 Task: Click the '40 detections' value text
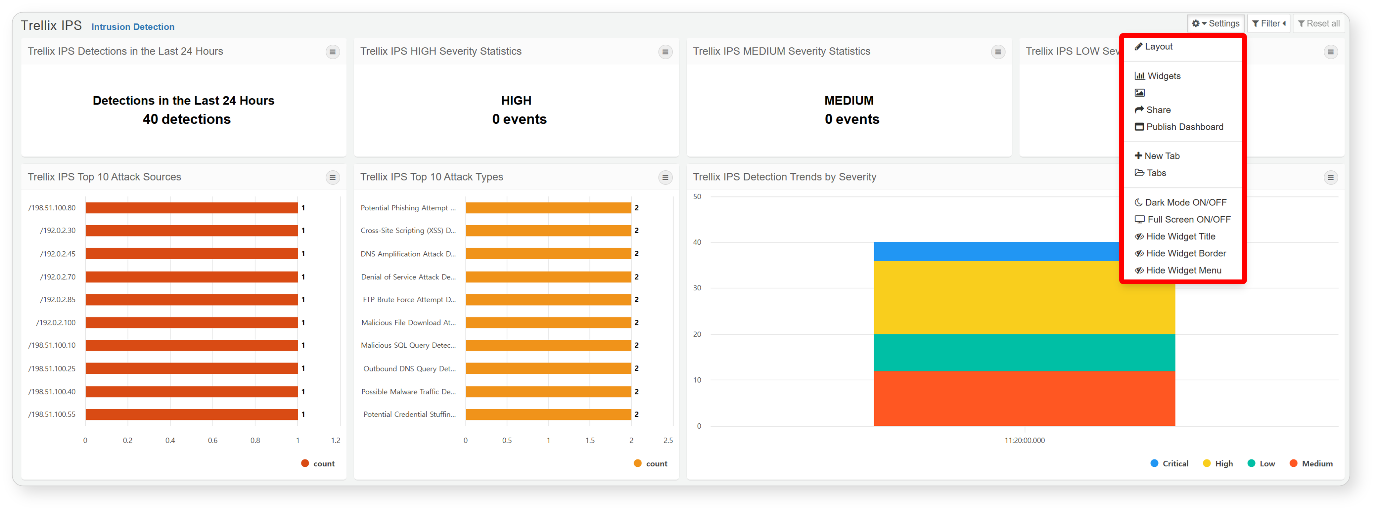click(x=186, y=119)
